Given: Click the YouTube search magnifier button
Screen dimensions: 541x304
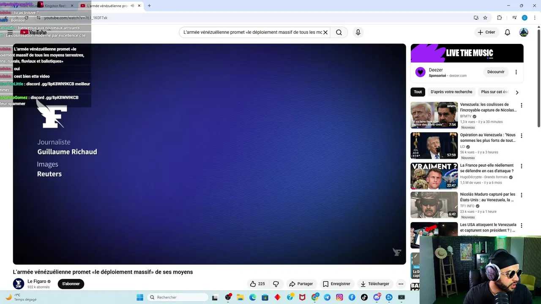Looking at the screenshot, I should [x=339, y=33].
